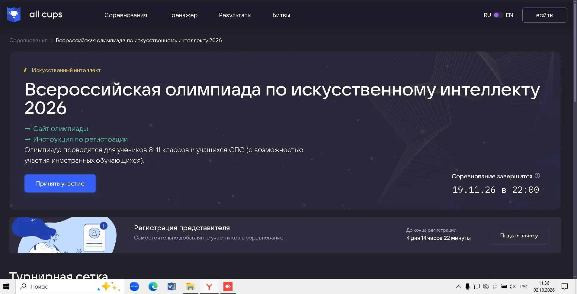
Task: Open the help icon beside 'Соревнование завершится'
Action: (537, 176)
